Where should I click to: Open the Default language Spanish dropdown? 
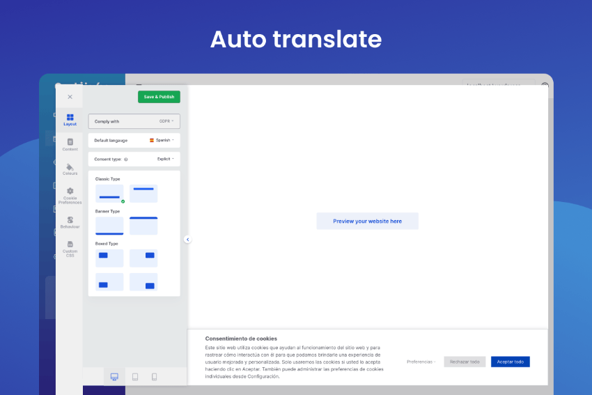[162, 140]
